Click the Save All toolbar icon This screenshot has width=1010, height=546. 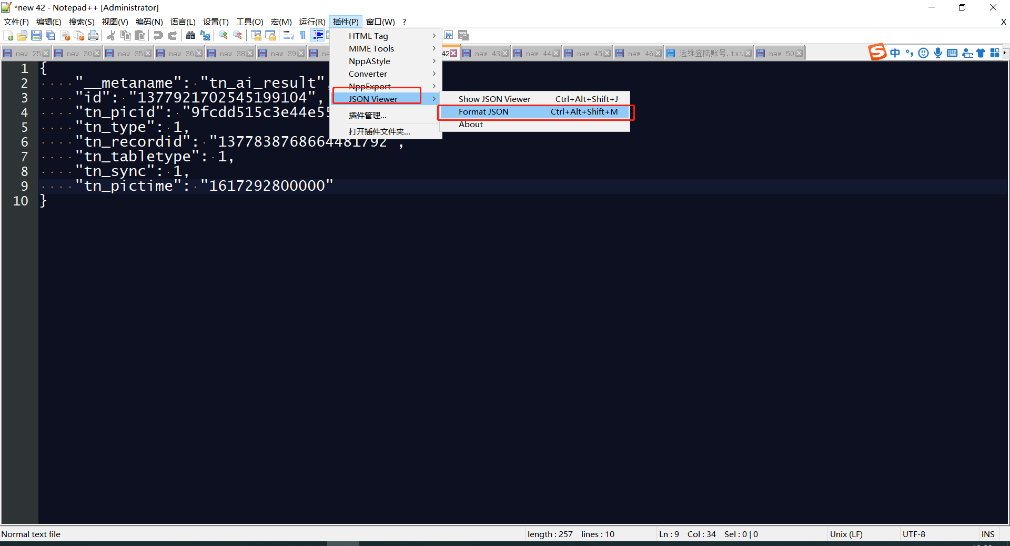tap(50, 35)
